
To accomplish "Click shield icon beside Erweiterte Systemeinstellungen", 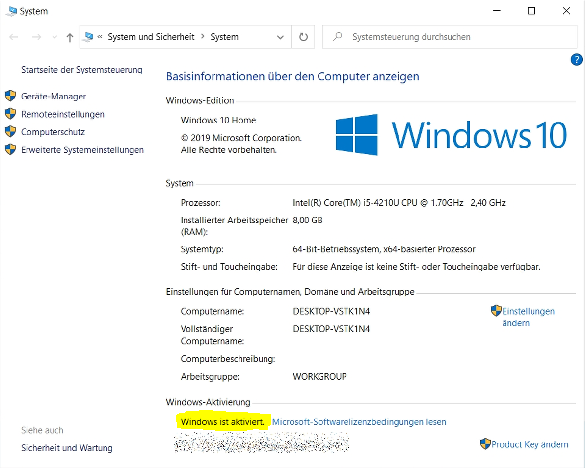I will tap(10, 149).
